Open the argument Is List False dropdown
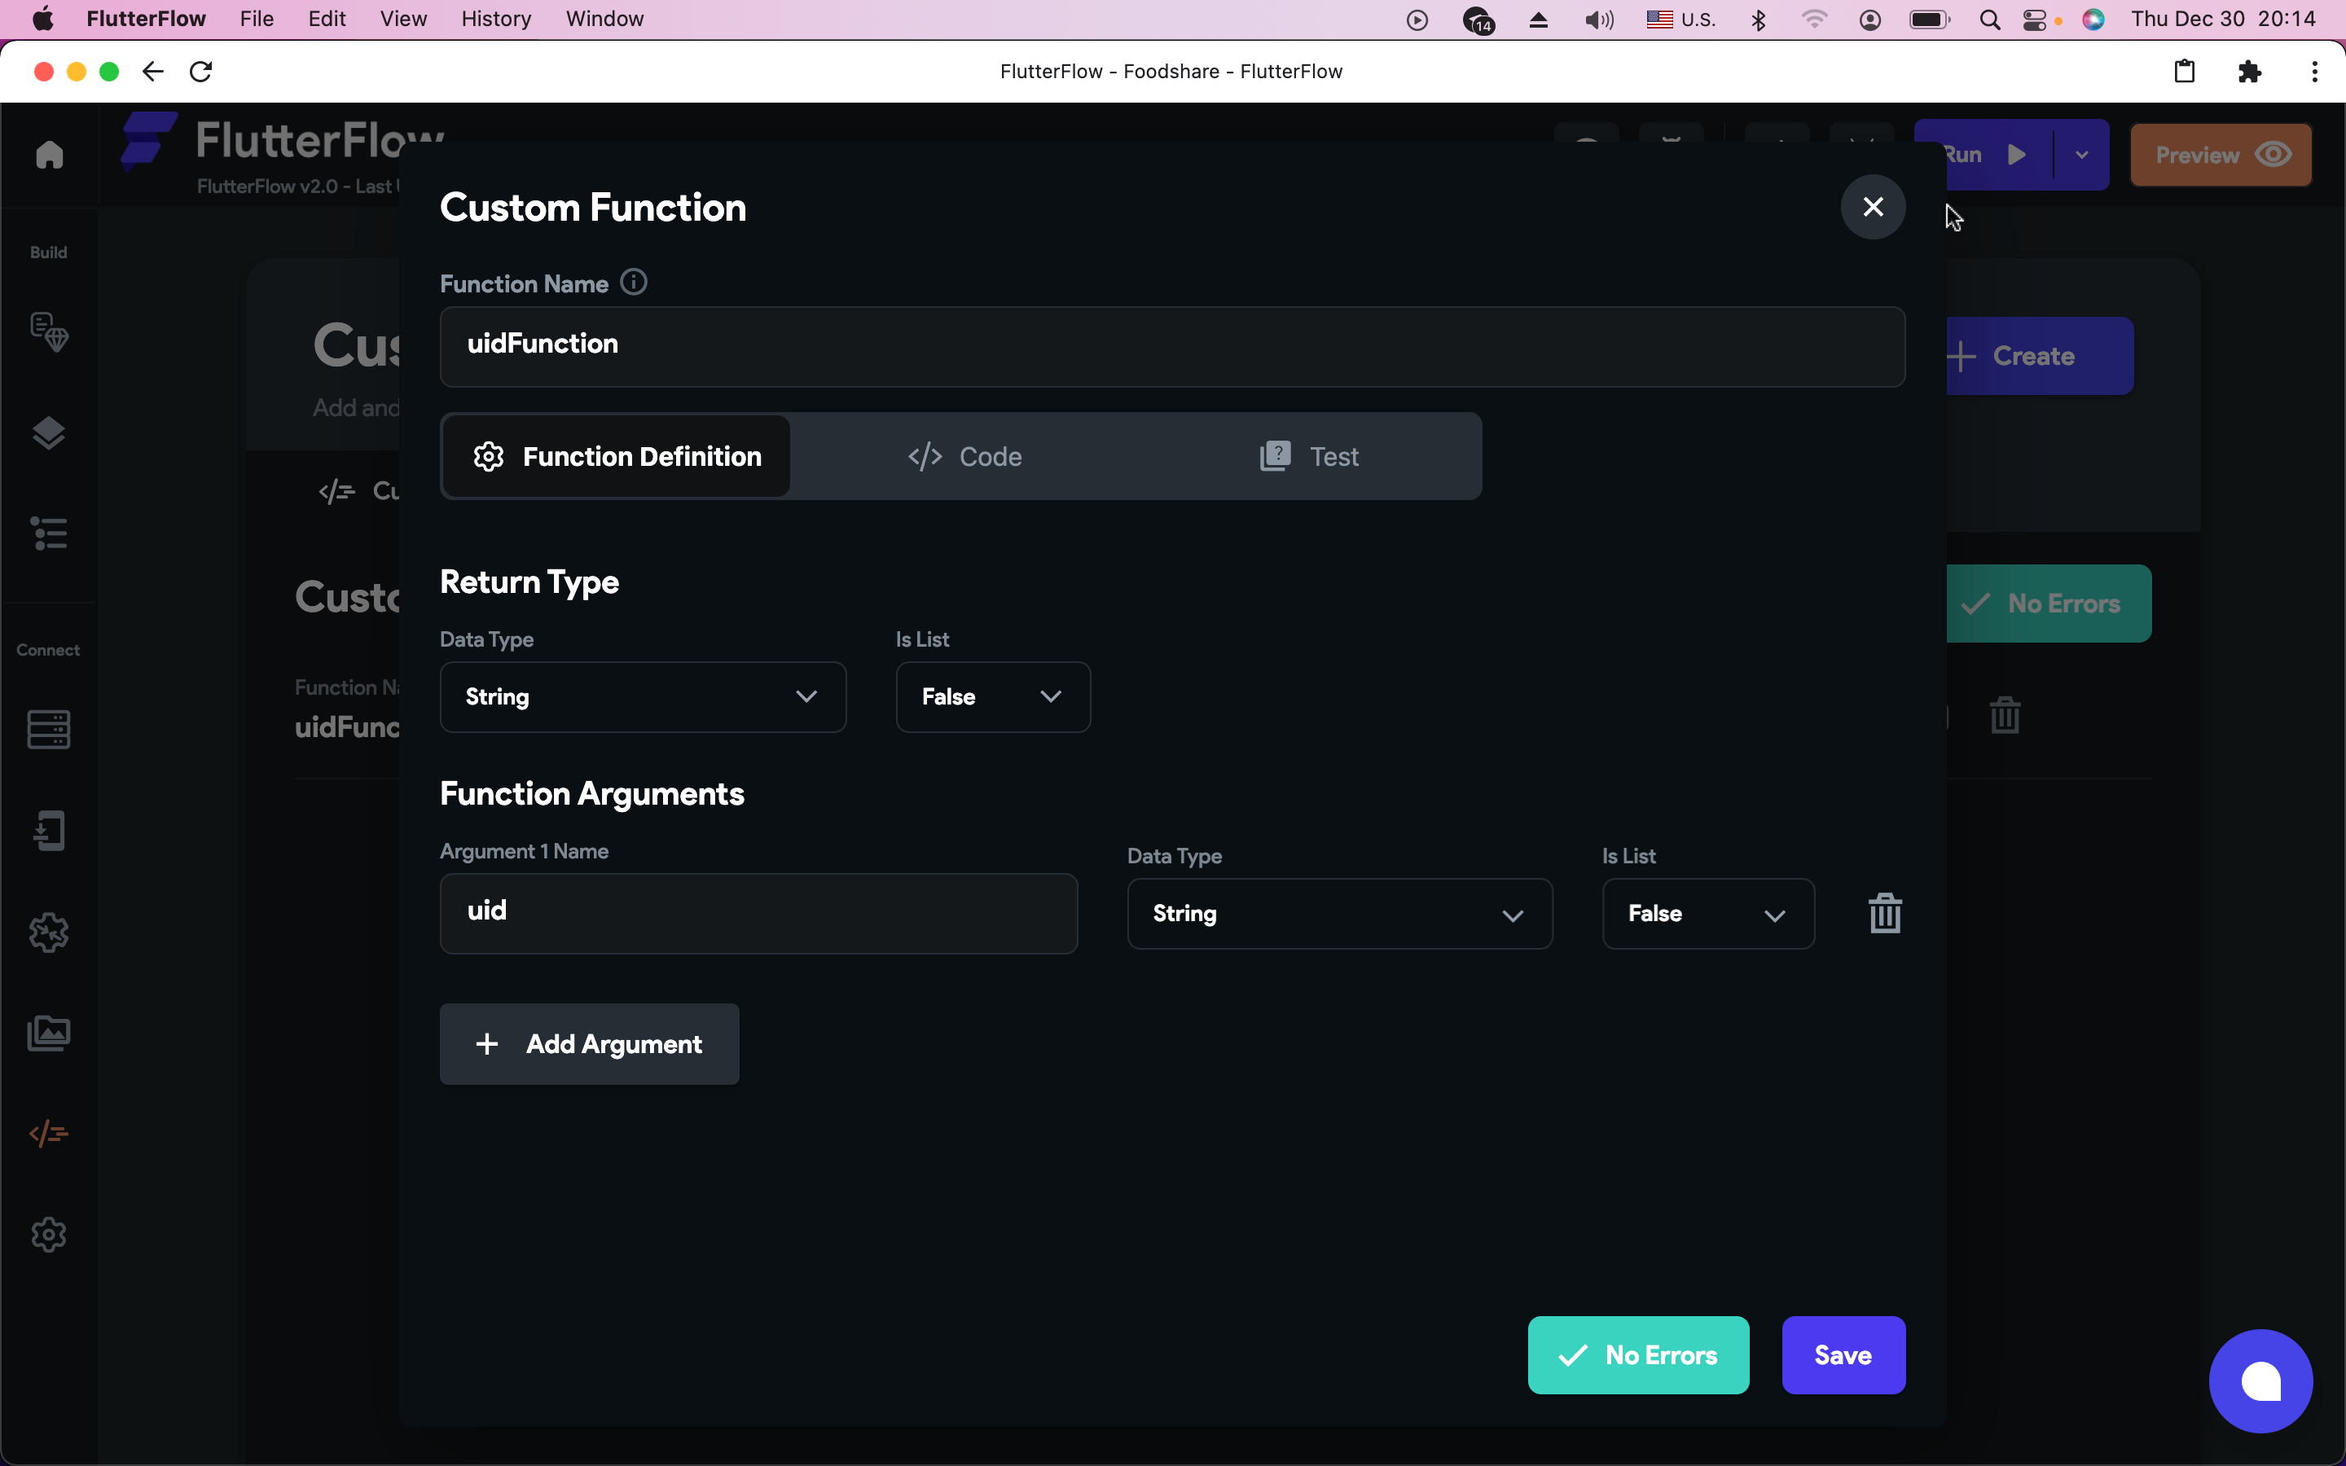 1708,913
